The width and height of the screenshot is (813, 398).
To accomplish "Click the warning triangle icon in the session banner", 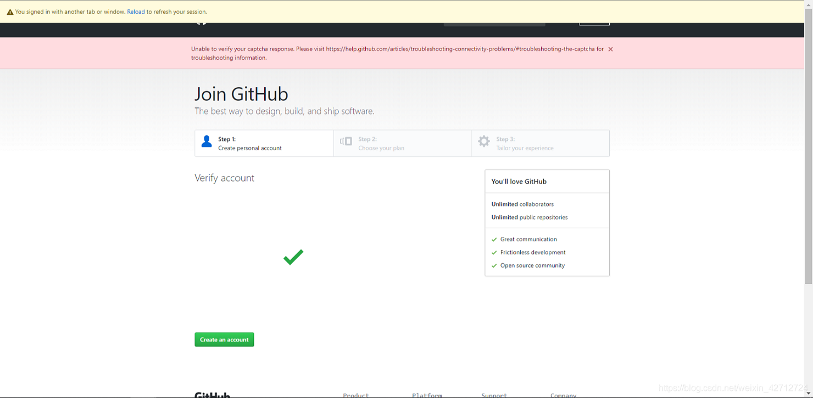I will click(x=10, y=12).
